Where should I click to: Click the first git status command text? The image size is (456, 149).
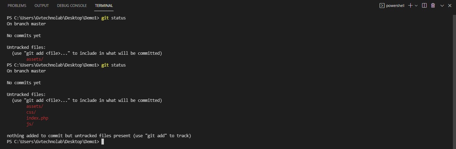tap(114, 18)
